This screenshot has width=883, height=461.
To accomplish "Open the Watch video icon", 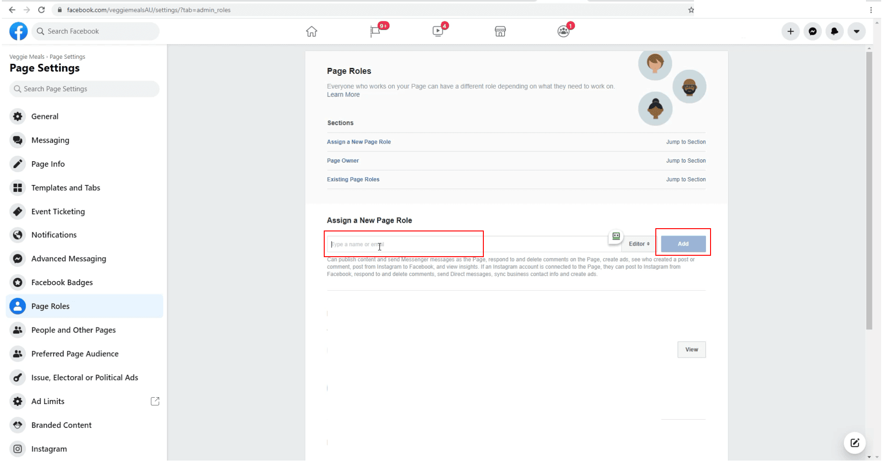I will [x=438, y=31].
